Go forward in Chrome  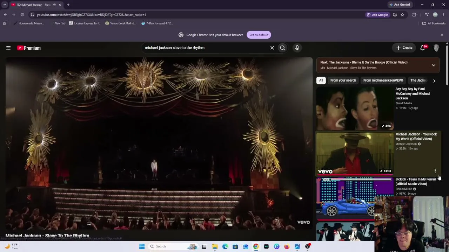14,15
